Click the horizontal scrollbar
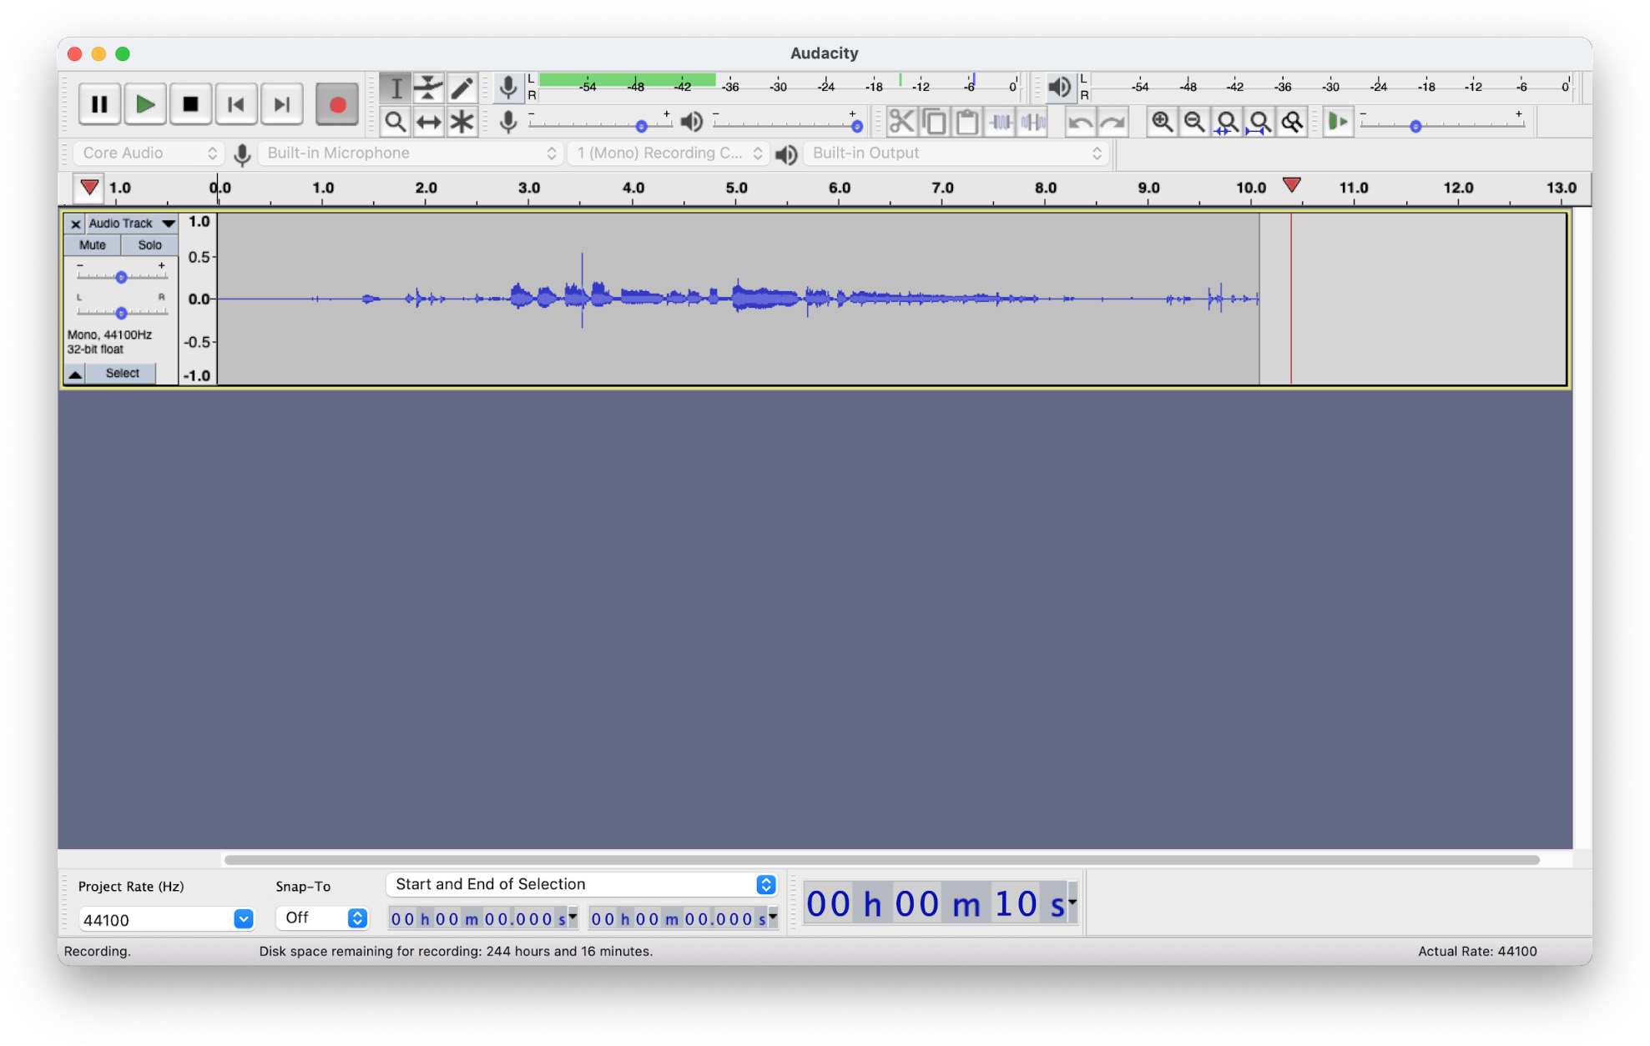 point(881,859)
